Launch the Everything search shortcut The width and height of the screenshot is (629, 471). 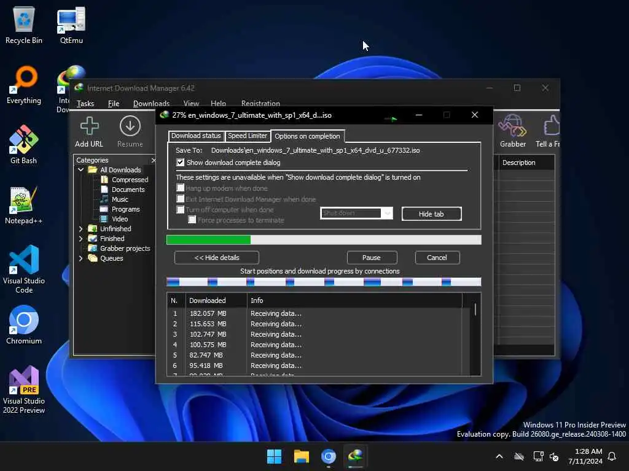click(x=24, y=85)
